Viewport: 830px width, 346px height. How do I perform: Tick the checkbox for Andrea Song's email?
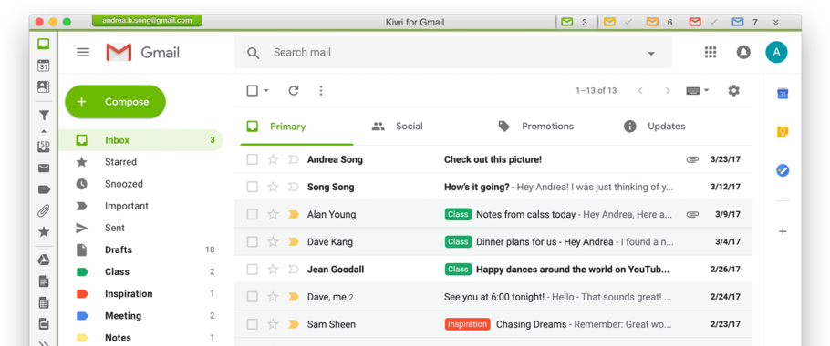(253, 159)
